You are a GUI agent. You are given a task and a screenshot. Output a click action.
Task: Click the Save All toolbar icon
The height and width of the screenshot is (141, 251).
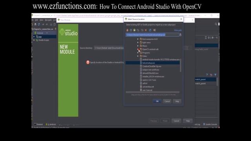(x=35, y=24)
